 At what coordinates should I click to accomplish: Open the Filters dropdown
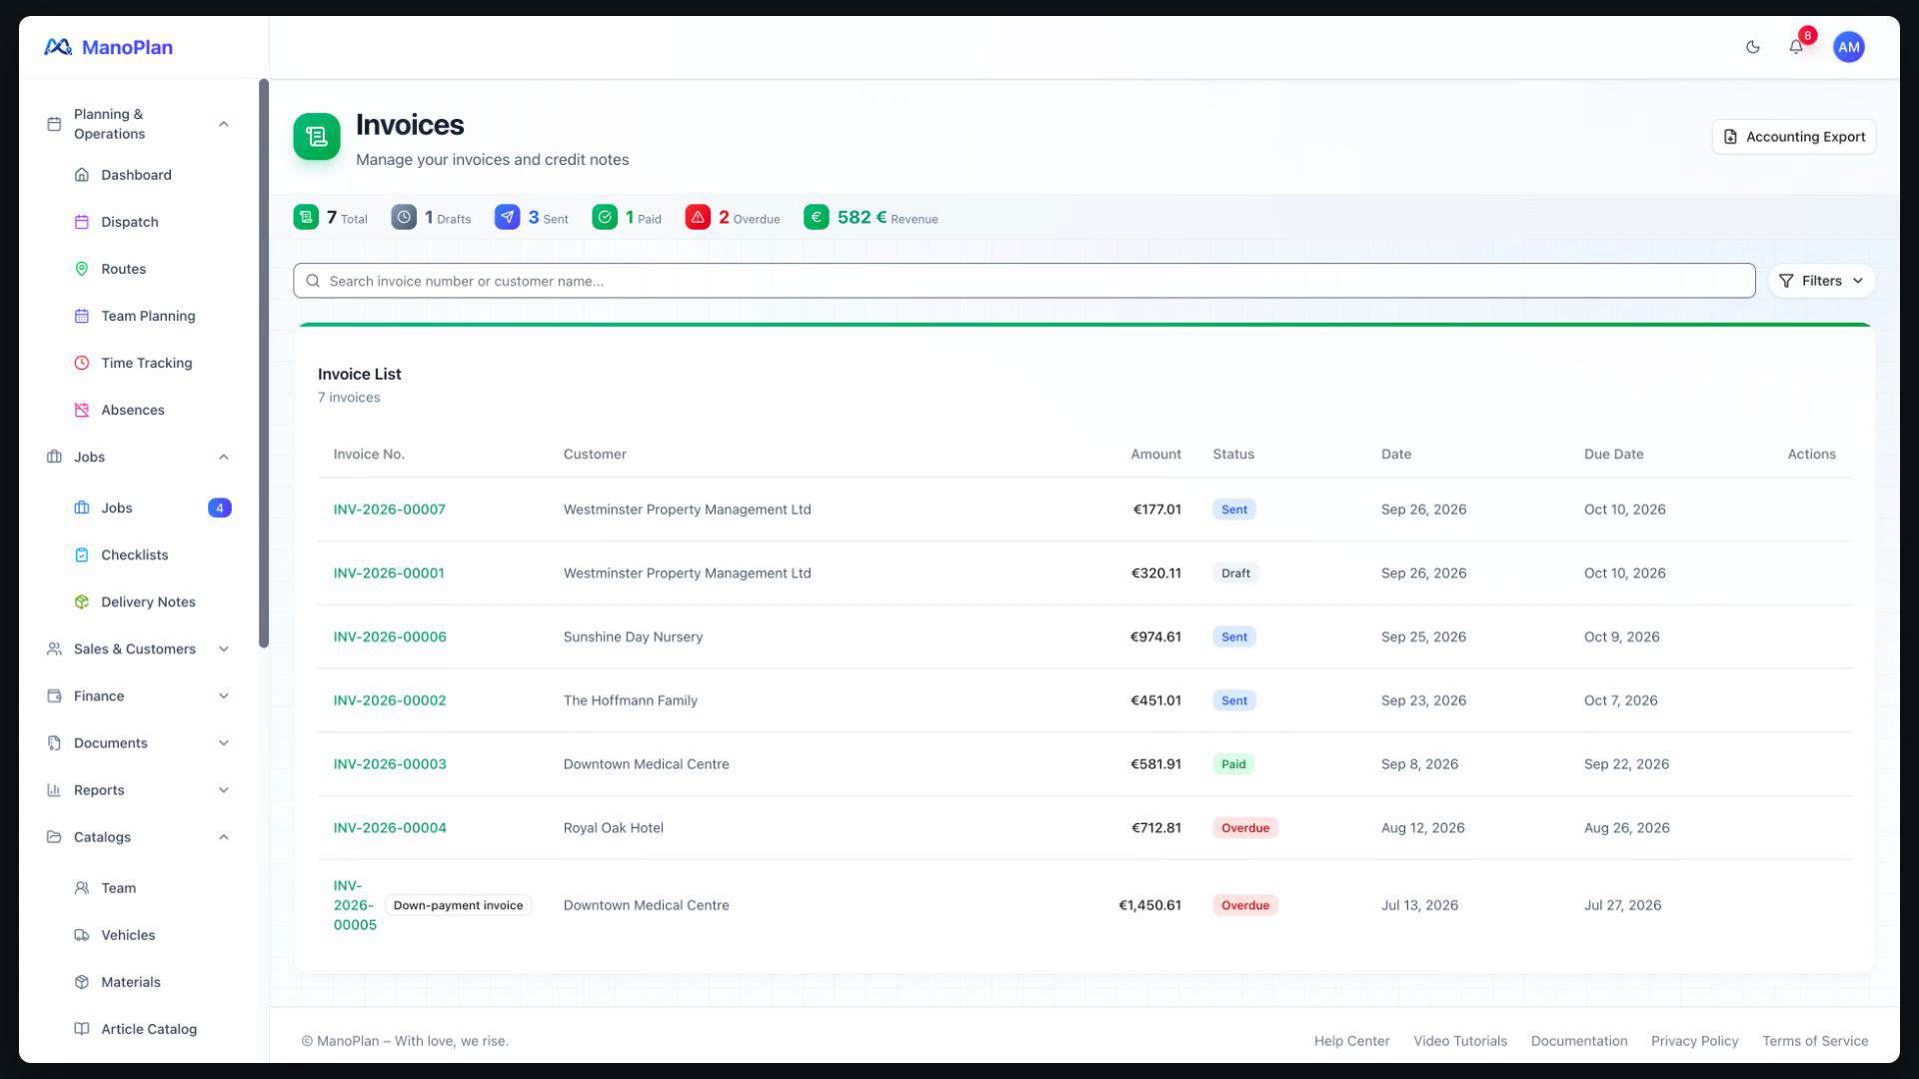pos(1821,281)
